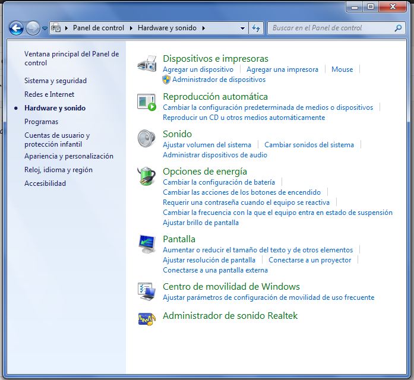Click the Opciones de energía battery icon

coord(147,176)
